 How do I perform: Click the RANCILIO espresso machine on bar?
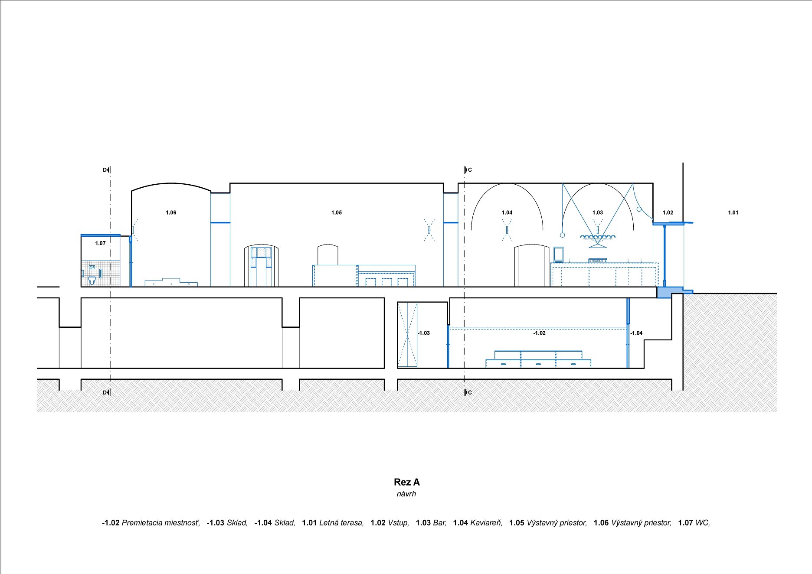[x=597, y=261]
